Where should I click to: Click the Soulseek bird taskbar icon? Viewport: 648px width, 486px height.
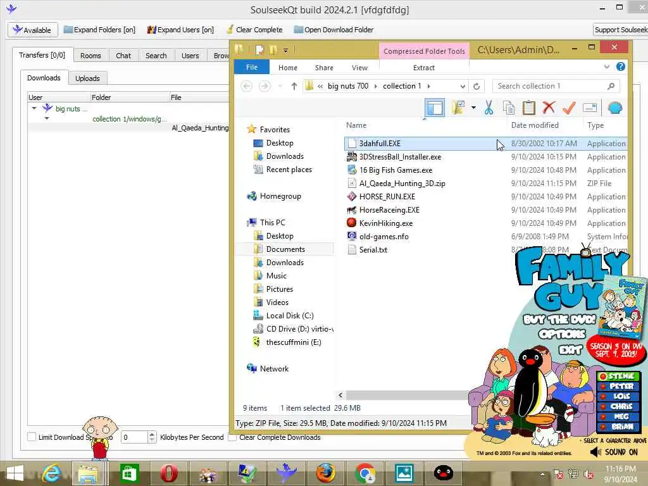point(286,473)
